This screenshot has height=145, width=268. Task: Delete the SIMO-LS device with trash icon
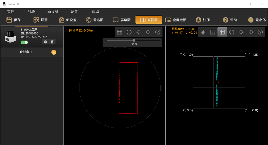(x=52, y=42)
